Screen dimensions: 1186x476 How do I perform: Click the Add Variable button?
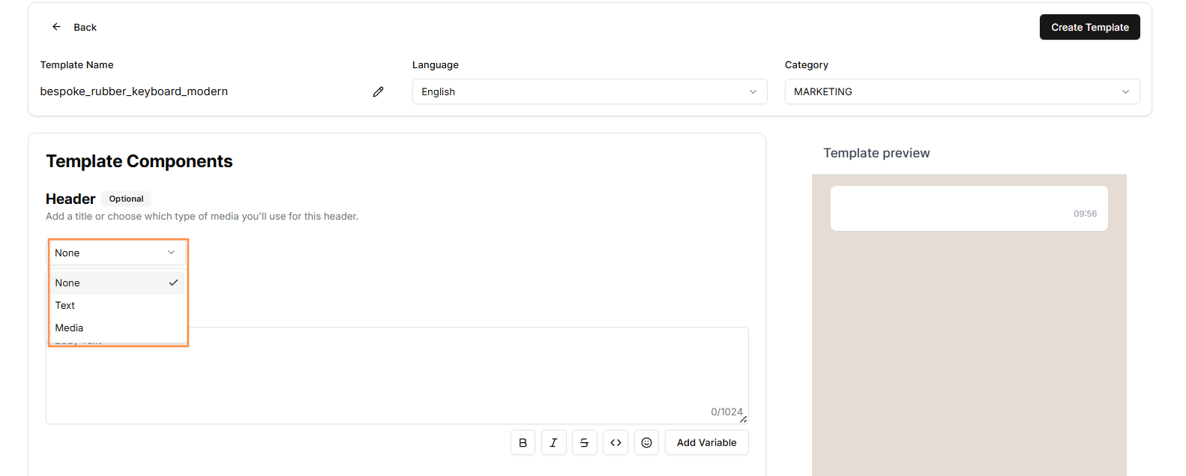[706, 442]
